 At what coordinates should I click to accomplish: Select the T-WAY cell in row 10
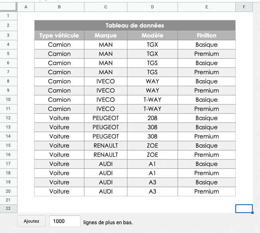pyautogui.click(x=152, y=100)
